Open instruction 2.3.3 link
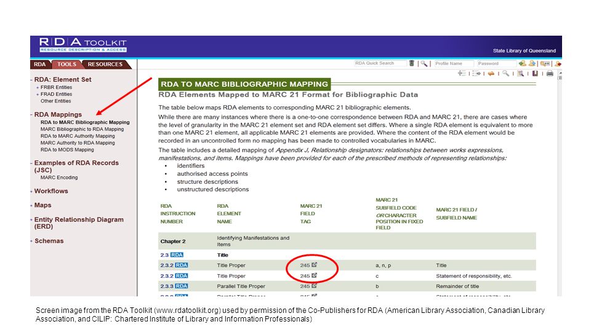Image resolution: width=591 pixels, height=332 pixels. point(167,286)
